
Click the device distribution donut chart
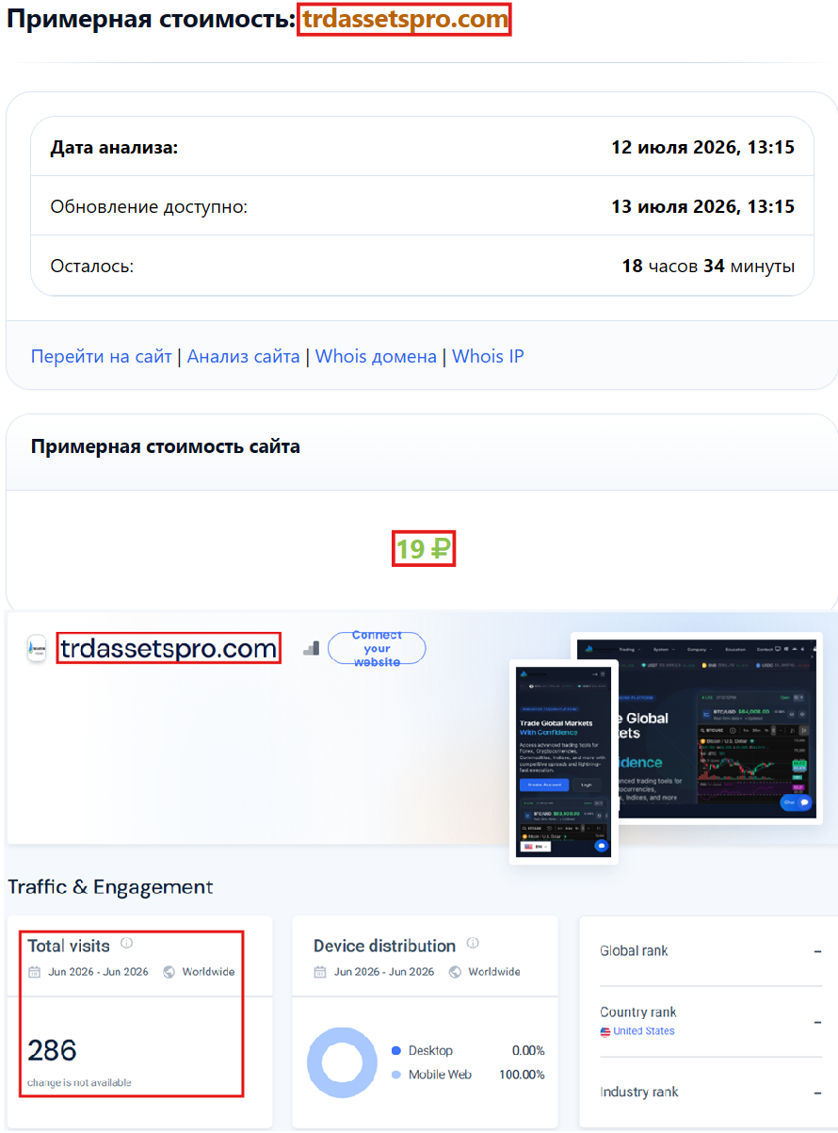tap(341, 1063)
